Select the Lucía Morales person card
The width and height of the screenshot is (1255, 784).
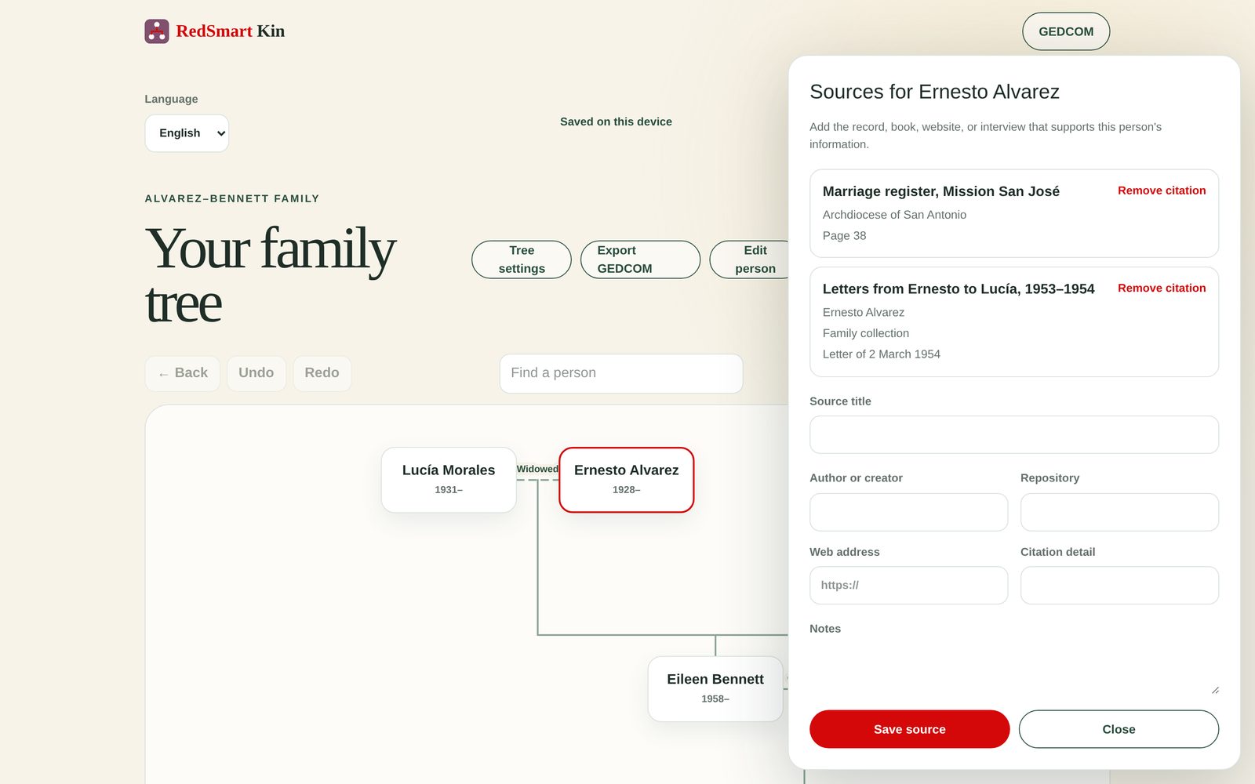click(449, 480)
